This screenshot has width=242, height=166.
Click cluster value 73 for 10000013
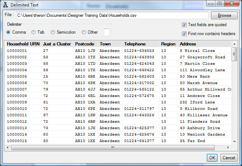point(46,128)
